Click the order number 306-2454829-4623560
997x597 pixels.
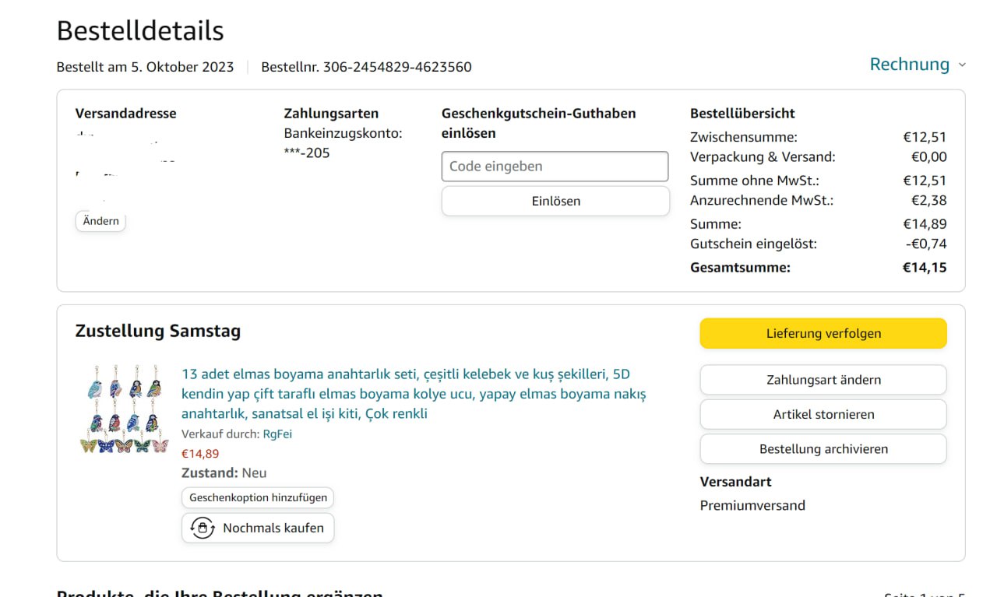click(x=397, y=67)
